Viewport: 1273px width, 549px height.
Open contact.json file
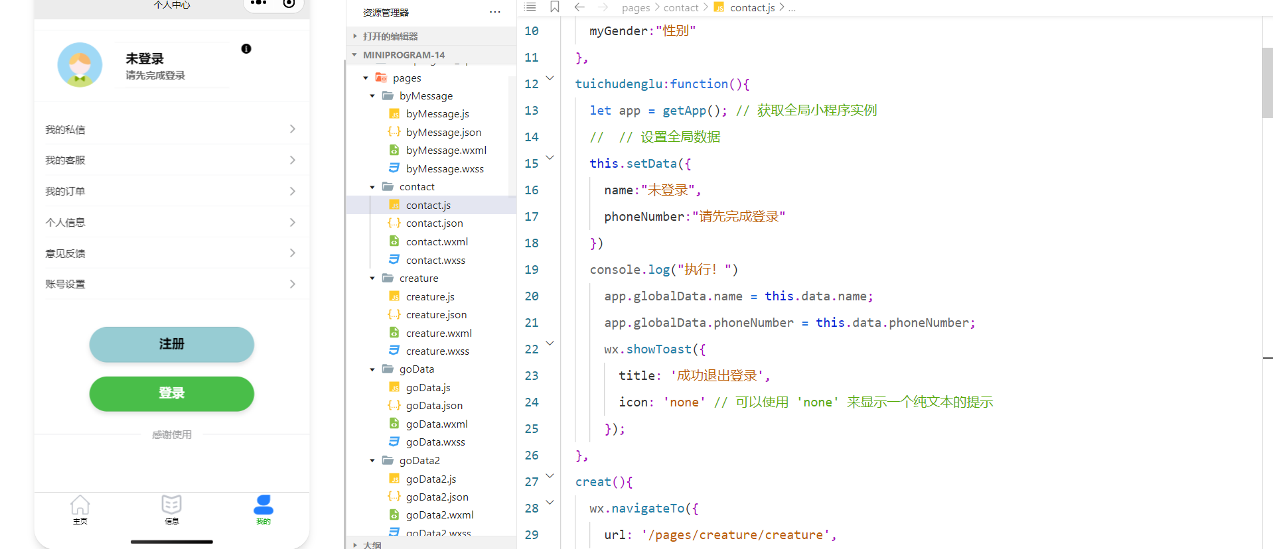click(434, 223)
